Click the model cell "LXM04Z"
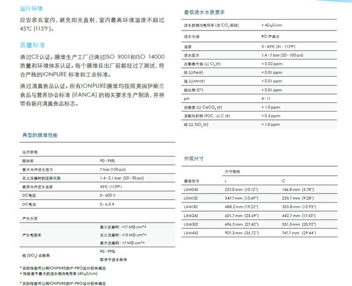 click(x=191, y=190)
